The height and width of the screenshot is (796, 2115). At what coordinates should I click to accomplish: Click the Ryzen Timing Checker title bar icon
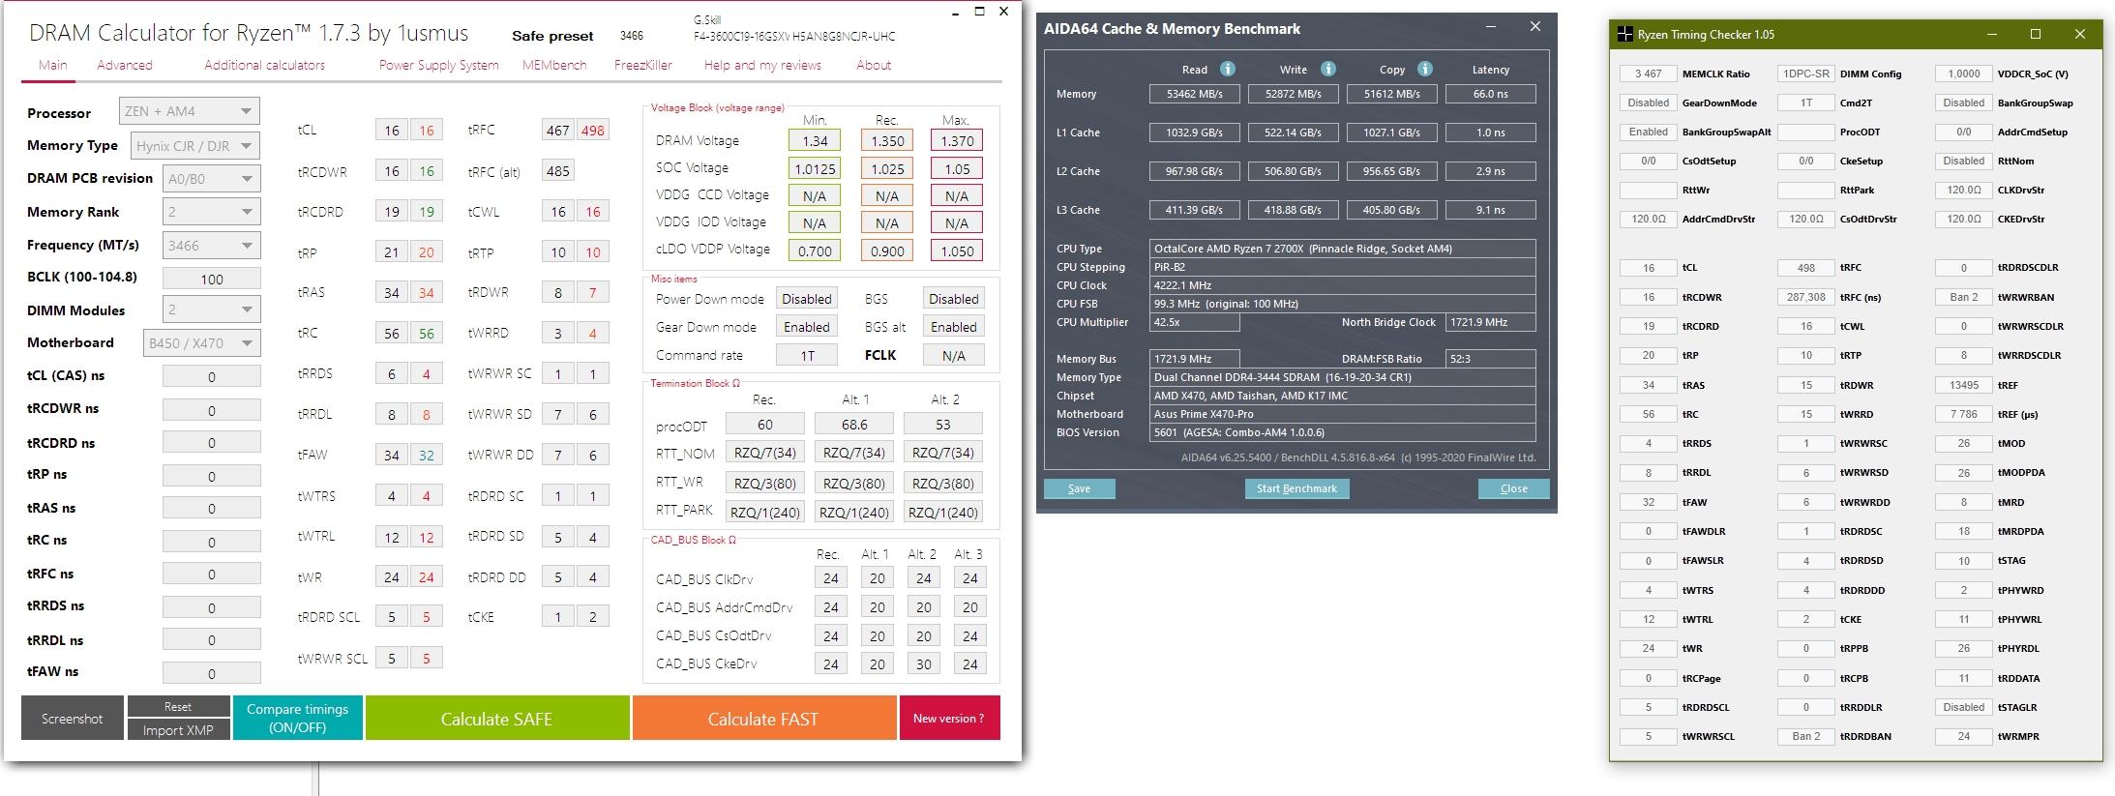[1625, 35]
